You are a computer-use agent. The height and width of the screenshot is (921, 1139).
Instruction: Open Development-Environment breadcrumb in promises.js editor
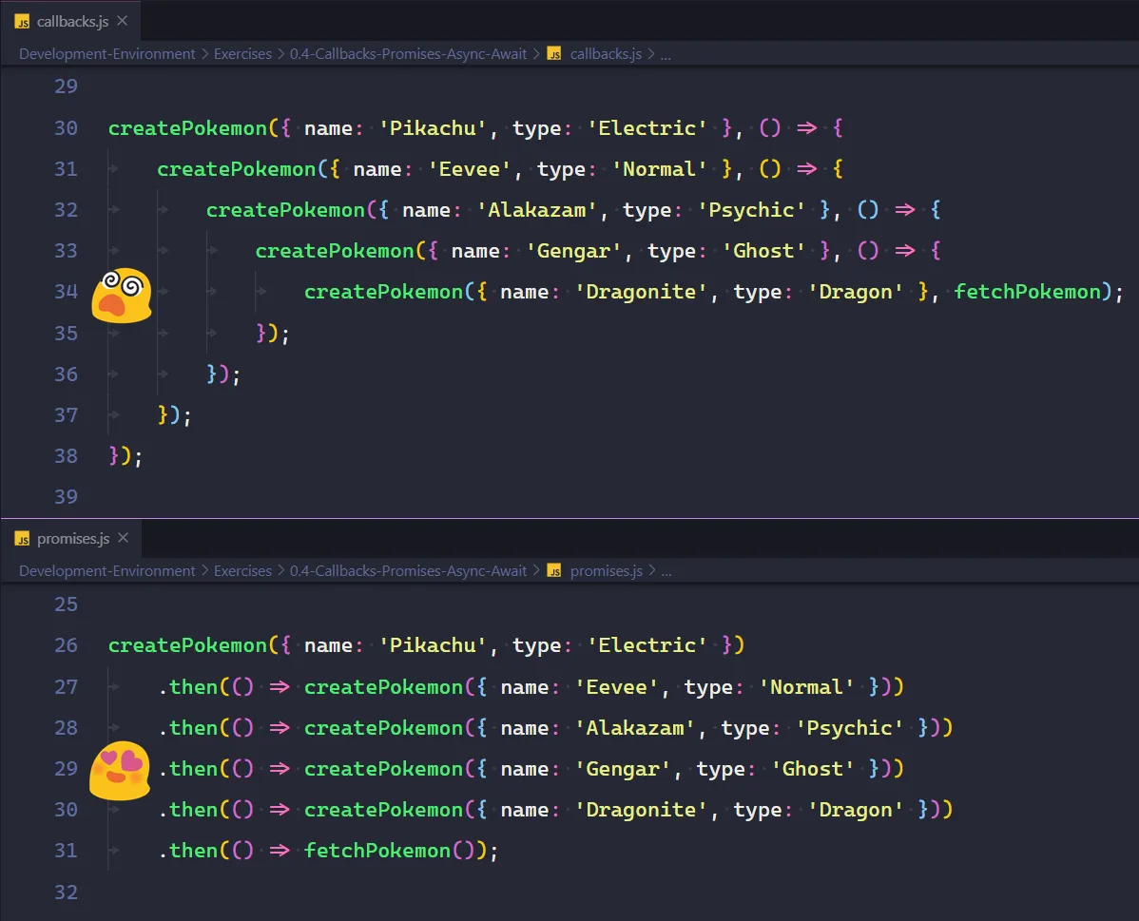point(106,571)
